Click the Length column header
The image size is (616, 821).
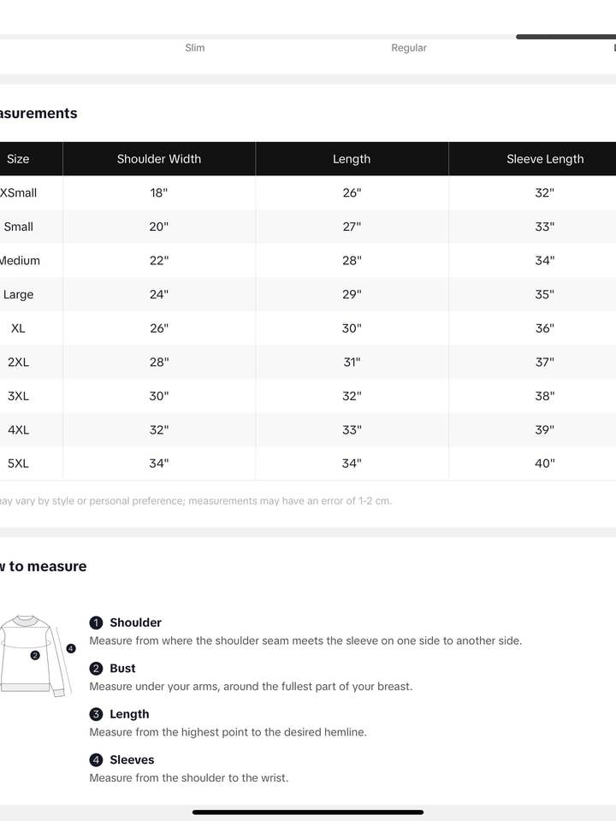pos(352,159)
